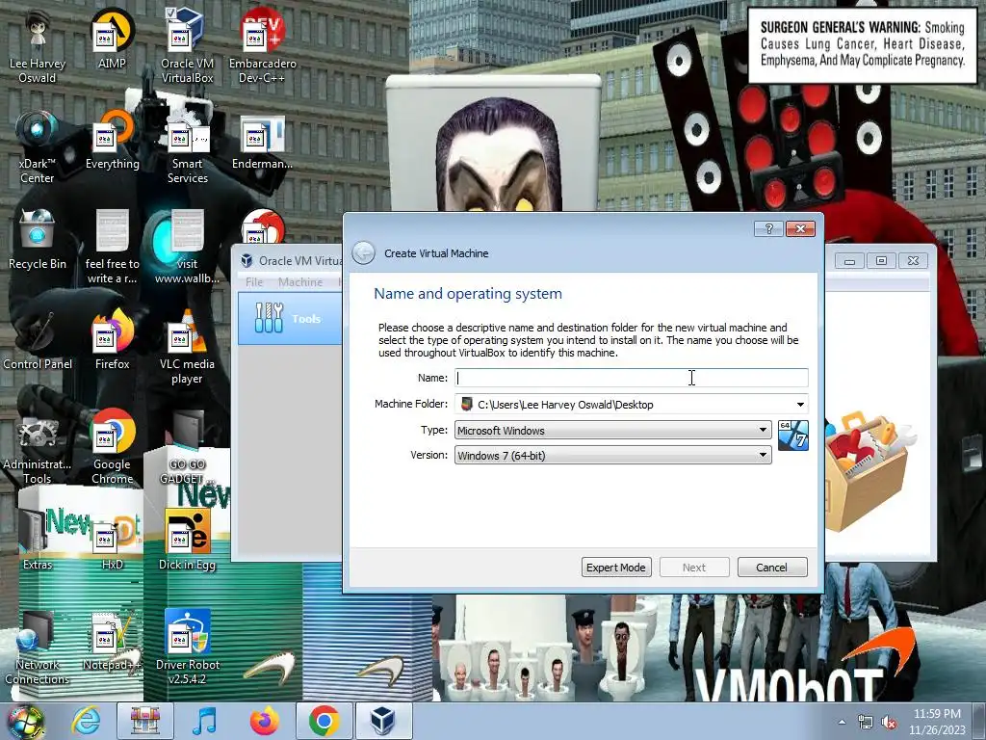Open the GO GO GADGET desktop icon

tap(187, 447)
